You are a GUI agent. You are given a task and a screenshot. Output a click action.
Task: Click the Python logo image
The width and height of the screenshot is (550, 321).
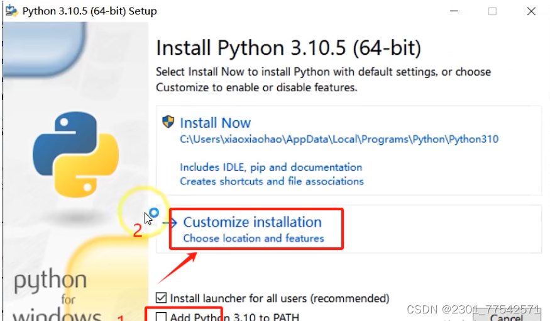(x=76, y=155)
